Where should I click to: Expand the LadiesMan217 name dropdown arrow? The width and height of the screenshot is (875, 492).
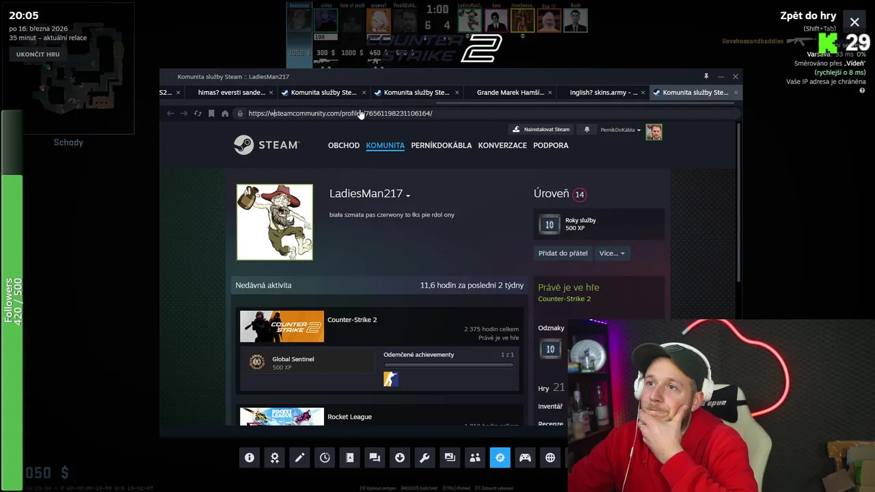click(x=408, y=195)
